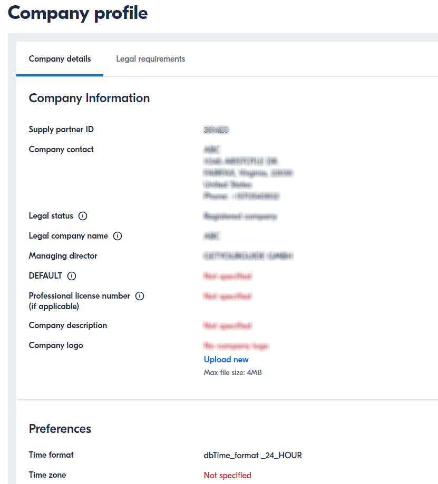The width and height of the screenshot is (438, 484).
Task: Click the Not specified value beside DEFAULT
Action: tap(227, 275)
